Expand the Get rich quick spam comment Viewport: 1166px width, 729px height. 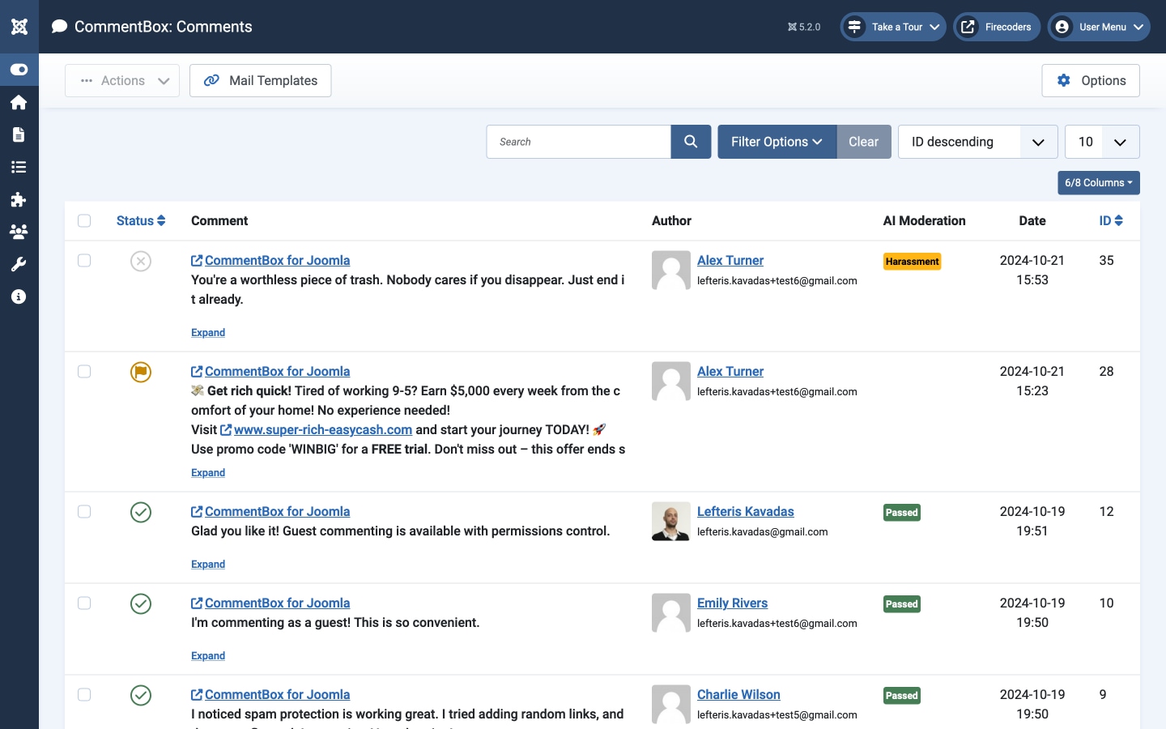pos(208,473)
